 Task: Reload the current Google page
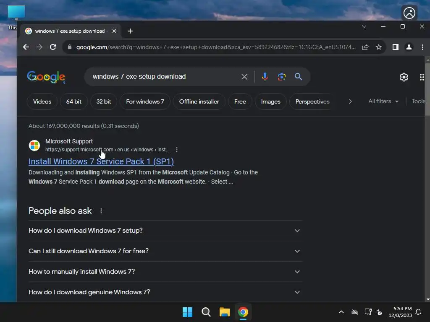(53, 47)
